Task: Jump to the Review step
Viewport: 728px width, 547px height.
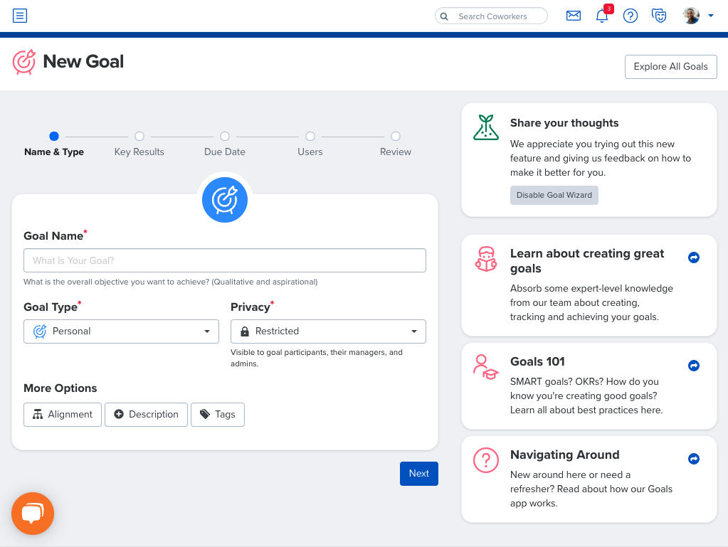Action: [x=396, y=137]
